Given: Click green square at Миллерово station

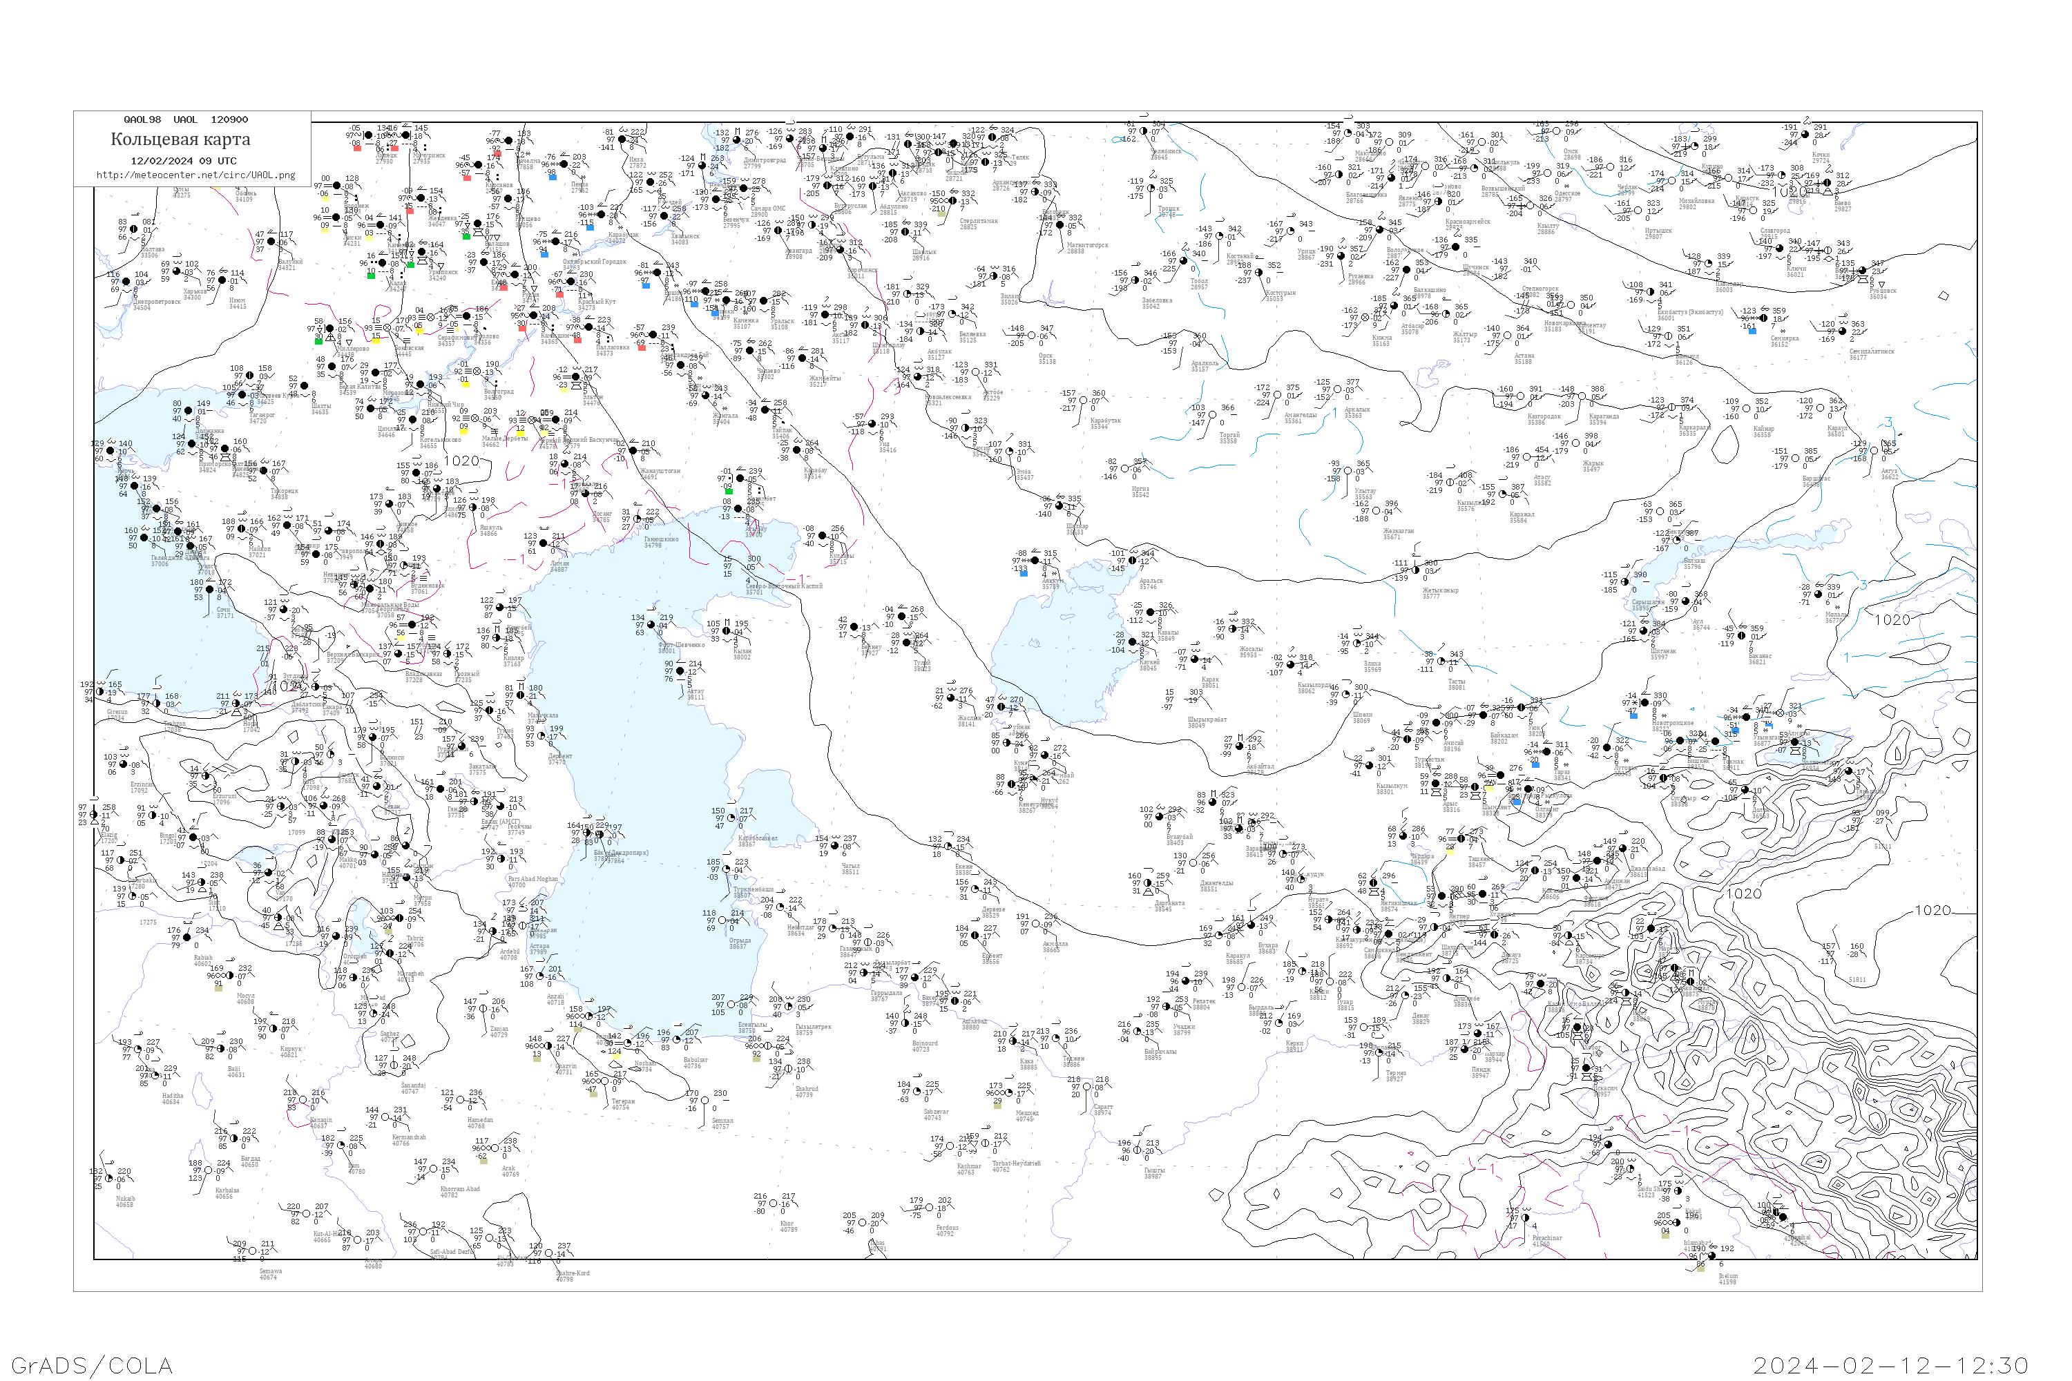Looking at the screenshot, I should tap(319, 342).
